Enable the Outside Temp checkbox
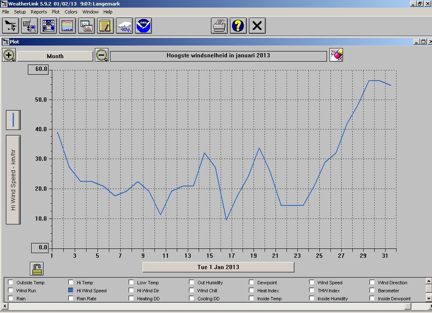Viewport: 432px width, 313px height. [11, 283]
